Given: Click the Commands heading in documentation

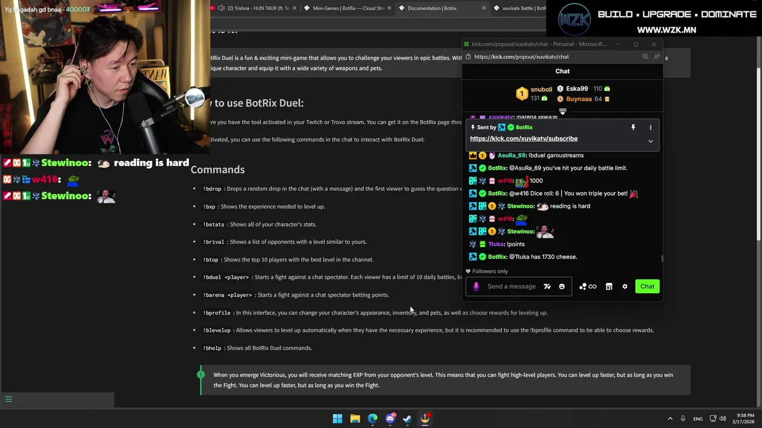Looking at the screenshot, I should coord(217,169).
